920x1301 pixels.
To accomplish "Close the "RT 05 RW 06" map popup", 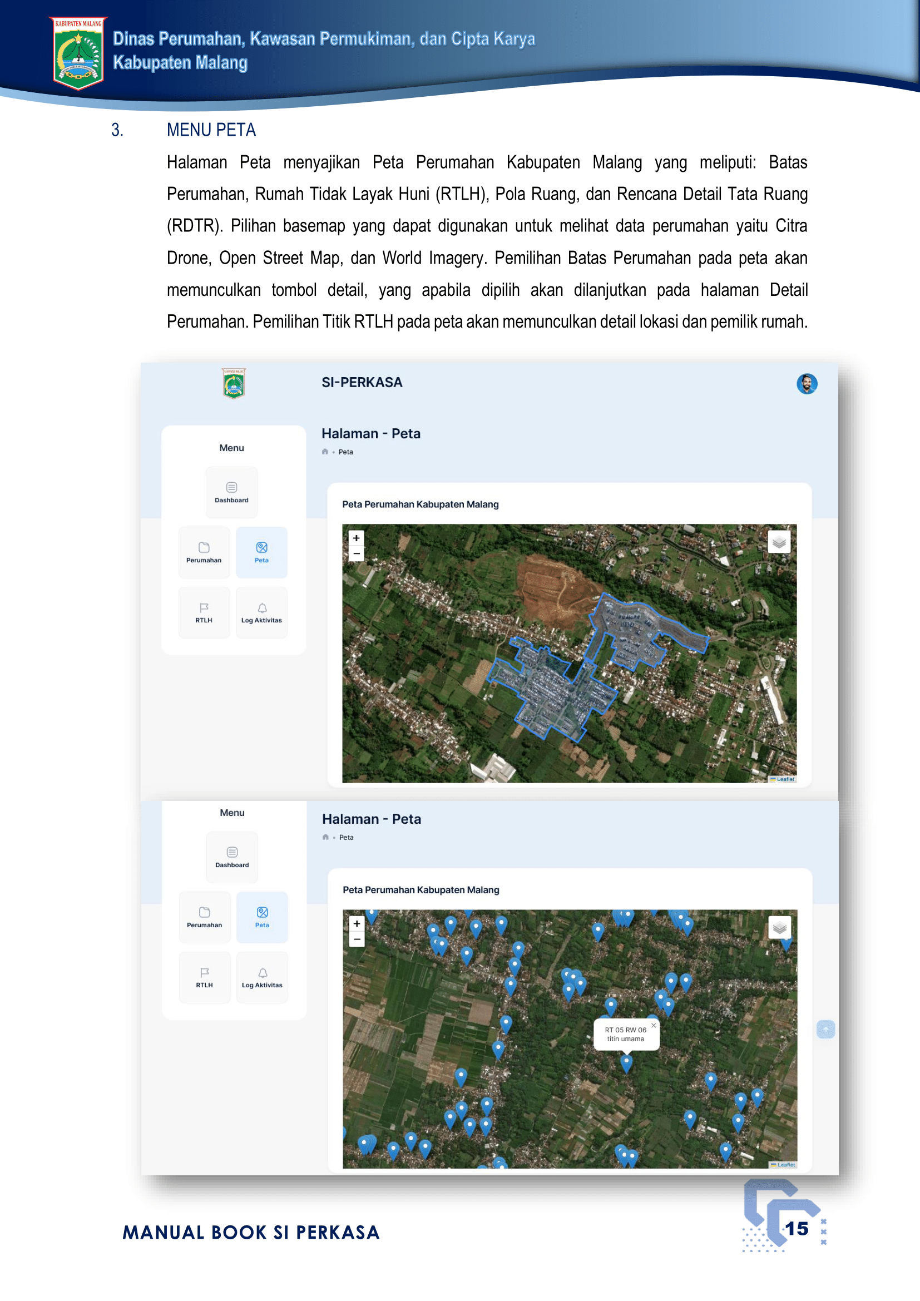I will [653, 1025].
